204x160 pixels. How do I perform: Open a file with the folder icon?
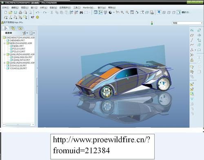click(11, 13)
